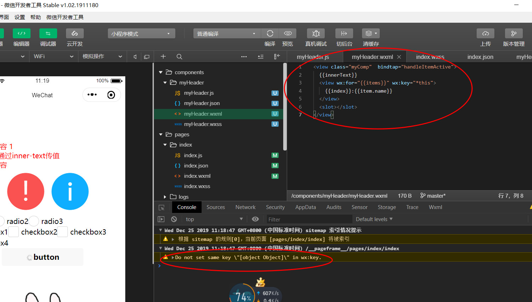Open the WiFi network dropdown
The height and width of the screenshot is (302, 532).
click(53, 56)
